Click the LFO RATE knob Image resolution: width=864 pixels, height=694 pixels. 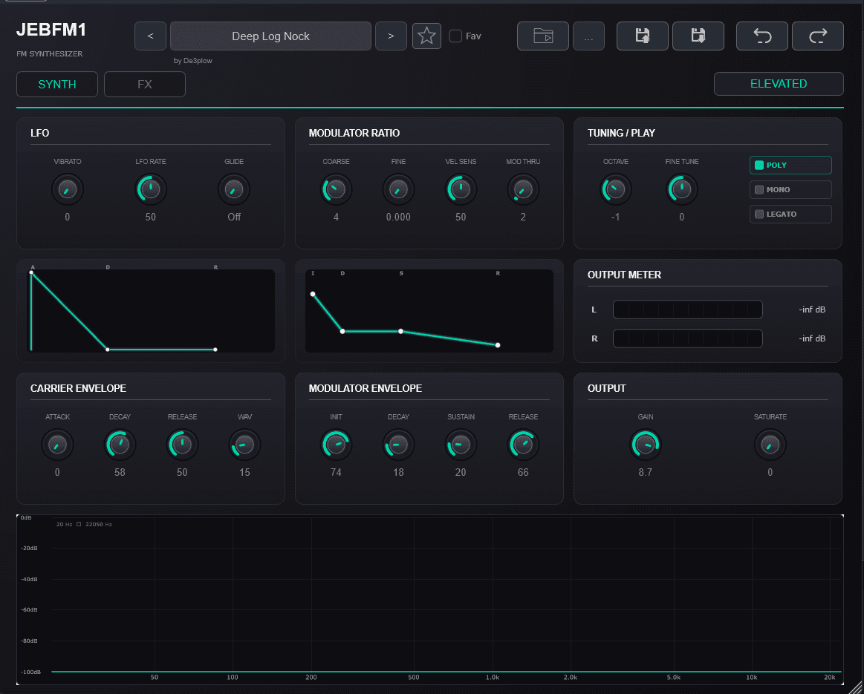coord(150,189)
